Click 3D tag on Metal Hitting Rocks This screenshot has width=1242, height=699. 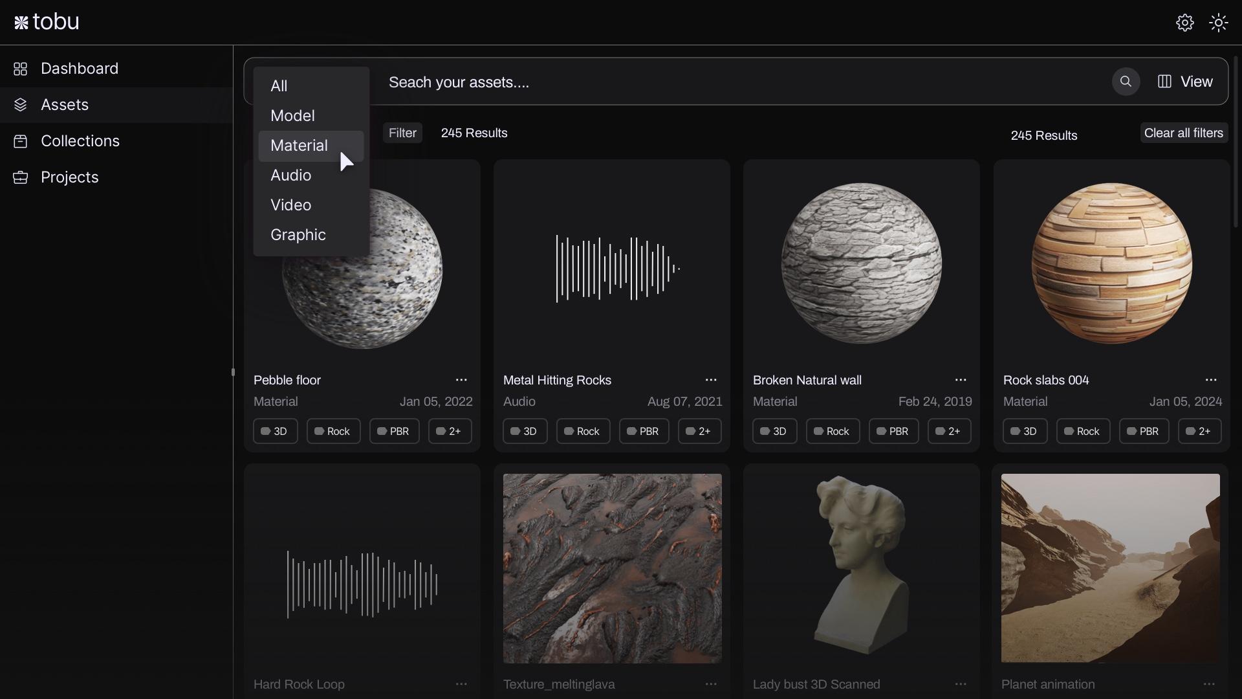525,431
